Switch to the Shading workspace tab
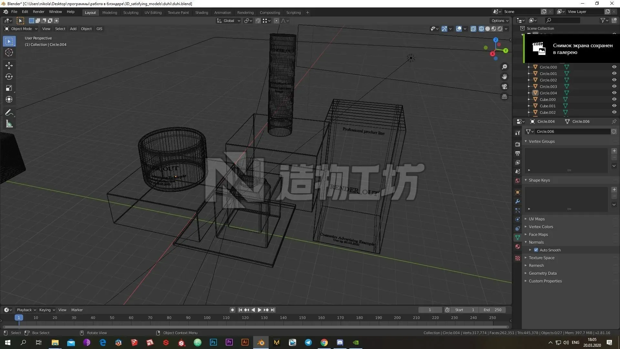Viewport: 620px width, 349px height. pyautogui.click(x=201, y=13)
